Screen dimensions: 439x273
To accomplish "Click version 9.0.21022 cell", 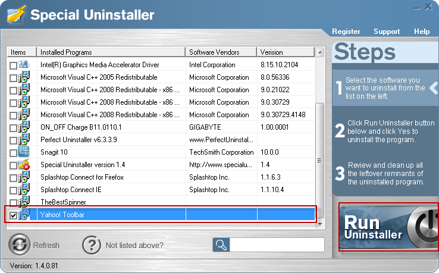I will (275, 90).
